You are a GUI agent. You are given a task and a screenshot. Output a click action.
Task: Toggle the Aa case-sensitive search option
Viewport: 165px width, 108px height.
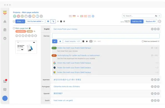156,16
